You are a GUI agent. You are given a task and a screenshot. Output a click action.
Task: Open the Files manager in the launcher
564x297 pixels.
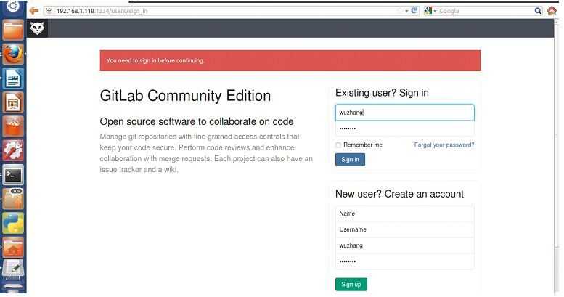(x=13, y=30)
